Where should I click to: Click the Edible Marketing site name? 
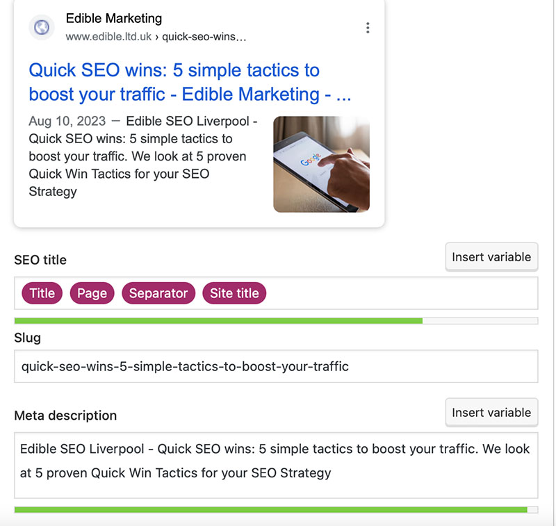click(x=114, y=18)
